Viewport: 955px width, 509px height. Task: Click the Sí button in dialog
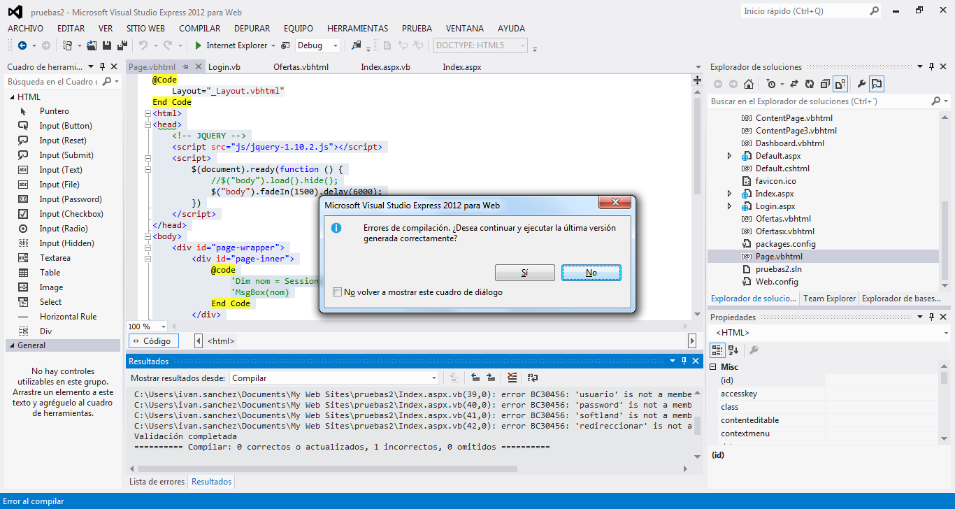524,273
